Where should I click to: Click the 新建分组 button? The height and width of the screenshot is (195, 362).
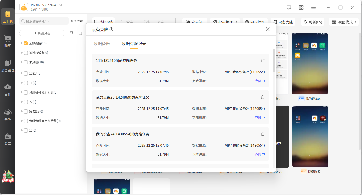(42, 33)
